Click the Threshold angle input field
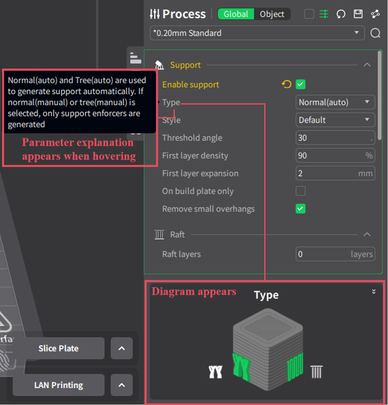Viewport: 388px width, 405px height. [333, 138]
